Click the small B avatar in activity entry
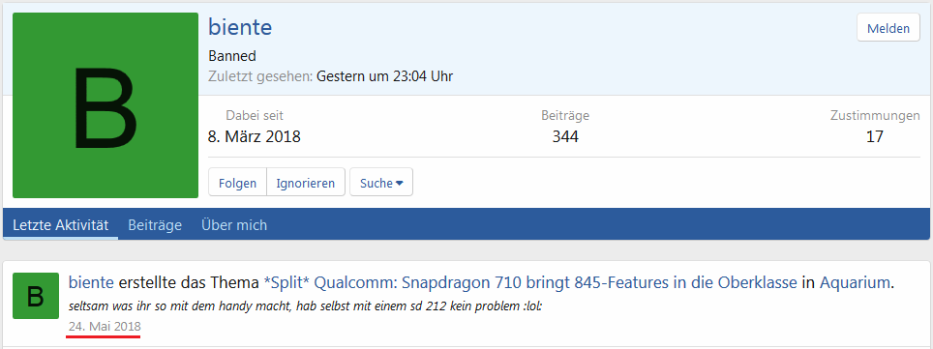933x349 pixels. pos(36,296)
